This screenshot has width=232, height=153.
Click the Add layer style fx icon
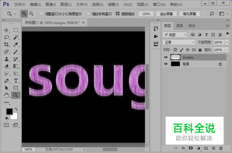point(183,148)
